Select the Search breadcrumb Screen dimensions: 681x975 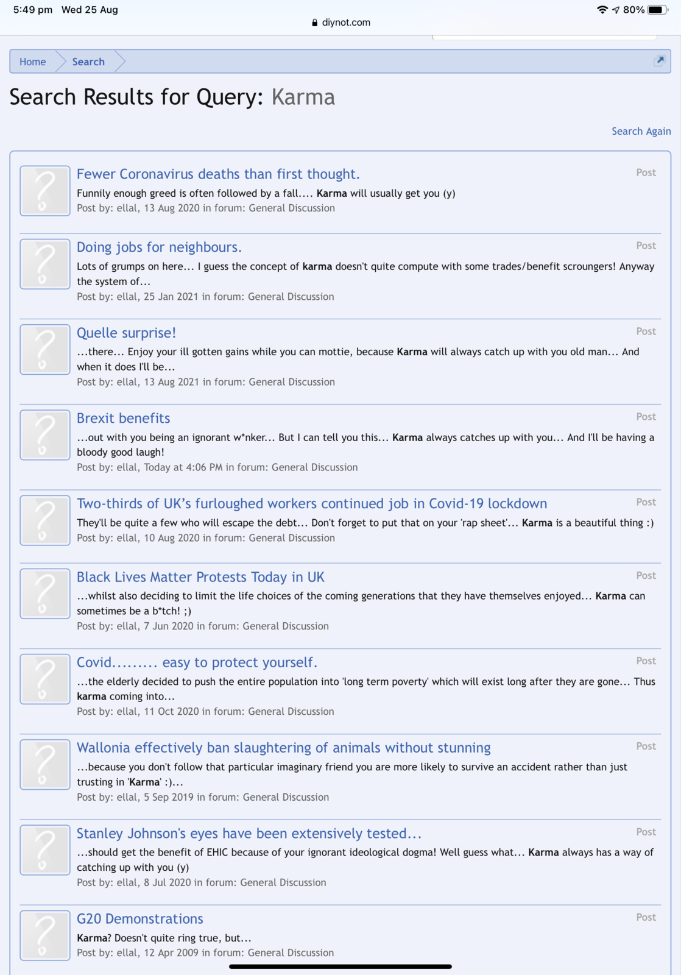tap(88, 62)
